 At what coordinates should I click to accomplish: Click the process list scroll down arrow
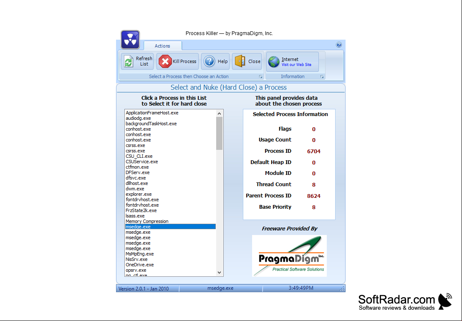coord(219,272)
